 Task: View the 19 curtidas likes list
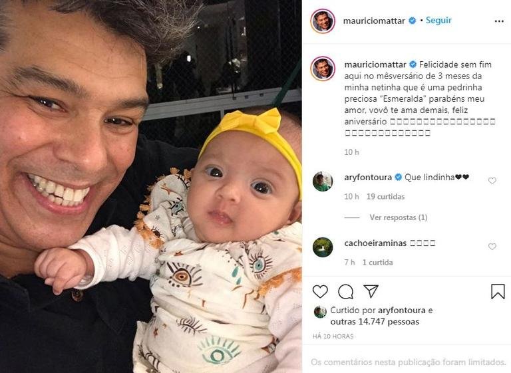click(x=385, y=196)
